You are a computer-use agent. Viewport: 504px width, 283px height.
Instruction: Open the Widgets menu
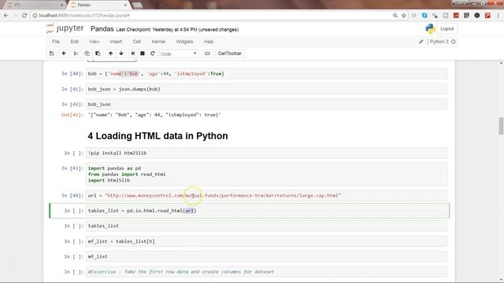pos(184,42)
